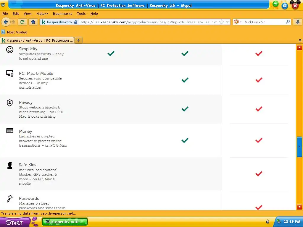Click the blue vertical scrollbar thumb
Image resolution: width=303 pixels, height=227 pixels.
pyautogui.click(x=299, y=147)
